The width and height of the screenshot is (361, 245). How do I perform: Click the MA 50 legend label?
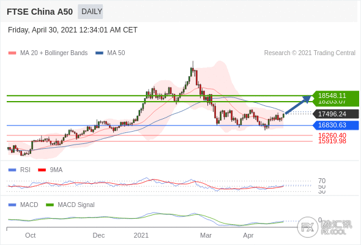coord(116,53)
